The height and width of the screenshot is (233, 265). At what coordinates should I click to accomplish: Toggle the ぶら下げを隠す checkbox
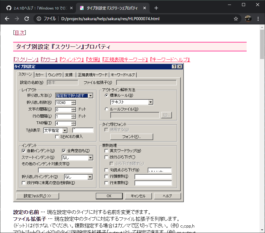[x=112, y=164]
